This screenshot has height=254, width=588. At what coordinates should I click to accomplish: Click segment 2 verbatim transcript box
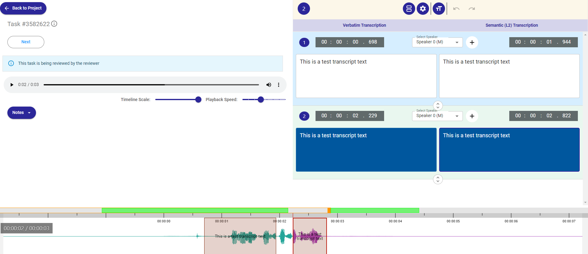point(366,150)
